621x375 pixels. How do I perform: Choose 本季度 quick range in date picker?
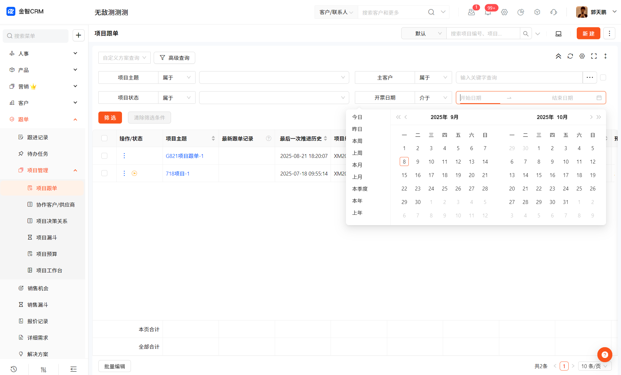pos(360,189)
